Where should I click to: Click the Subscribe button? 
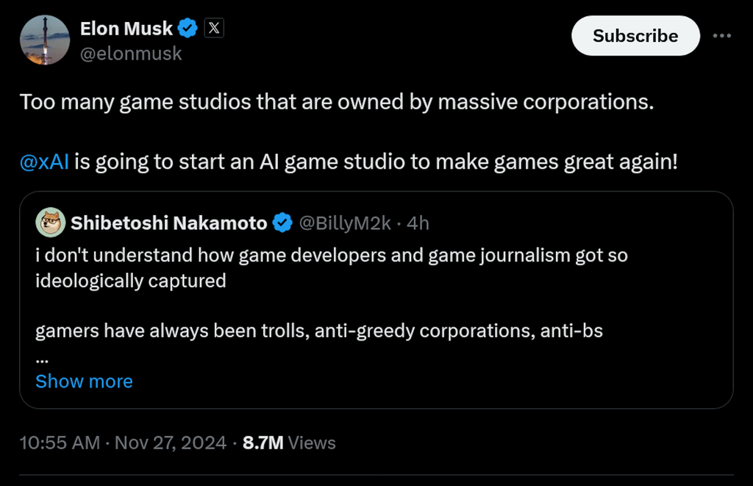[x=635, y=35]
